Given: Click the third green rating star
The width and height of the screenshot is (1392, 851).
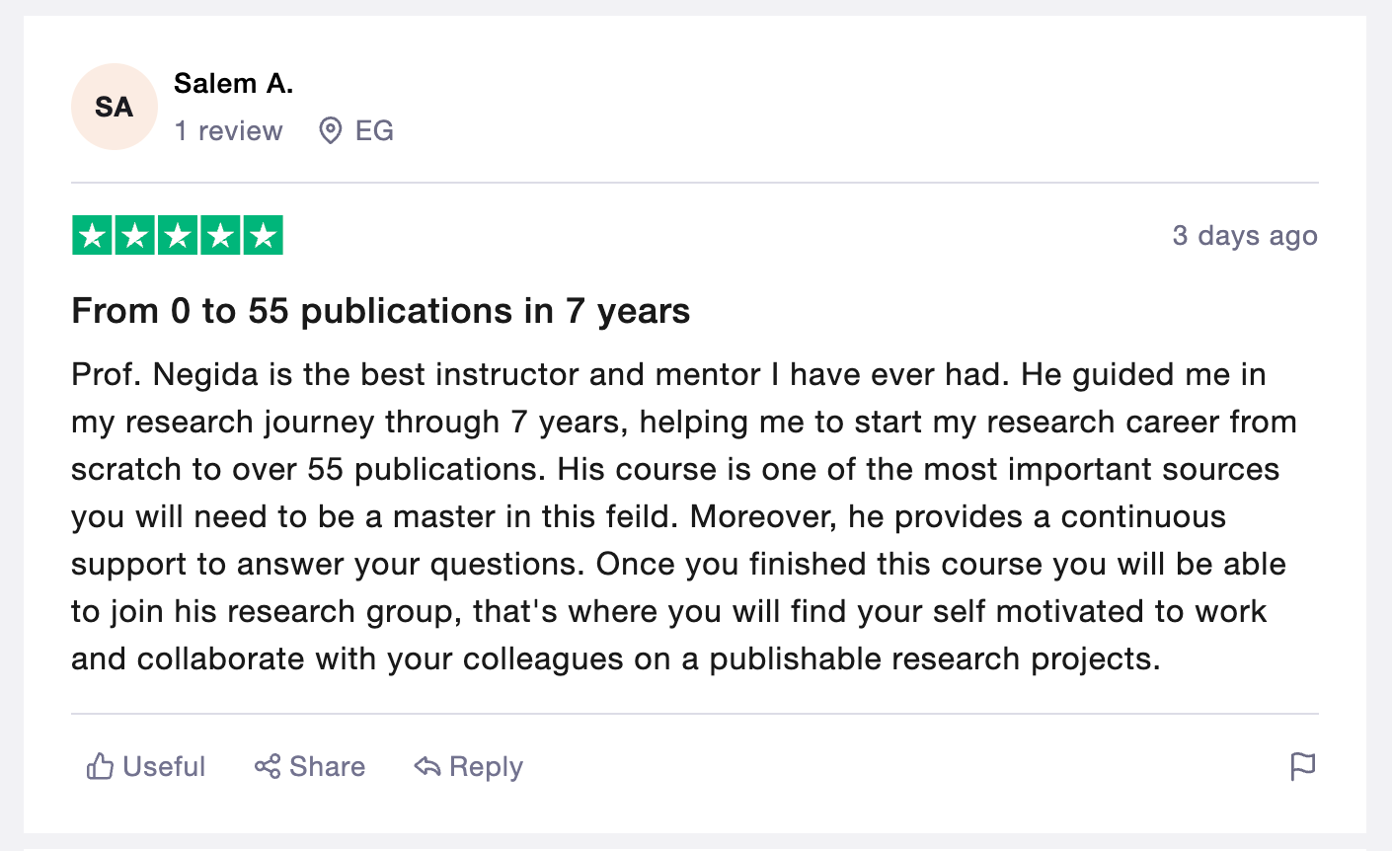Looking at the screenshot, I should 178,236.
